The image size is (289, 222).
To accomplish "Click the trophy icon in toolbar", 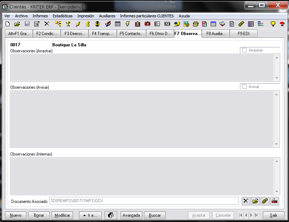I will pos(68,24).
